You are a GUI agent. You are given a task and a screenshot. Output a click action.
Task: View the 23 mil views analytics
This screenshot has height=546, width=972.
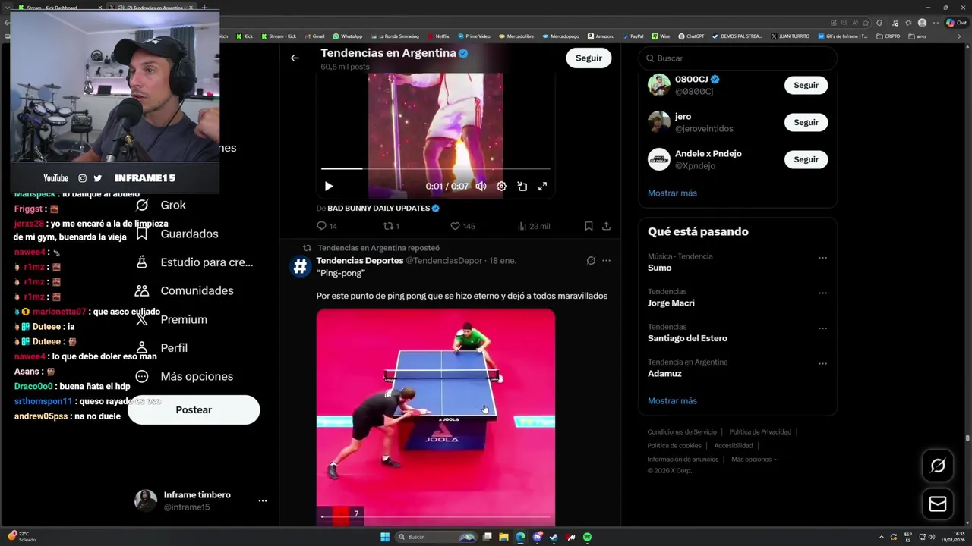533,226
